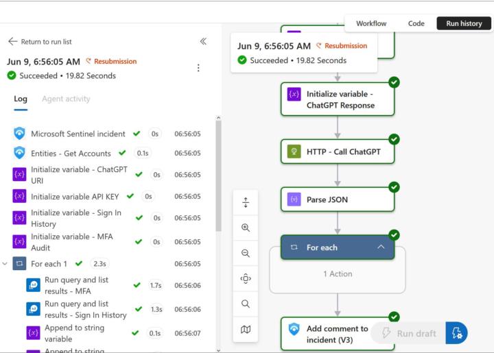494x353 pixels.
Task: Zoom out on the workflow canvas
Action: point(246,253)
